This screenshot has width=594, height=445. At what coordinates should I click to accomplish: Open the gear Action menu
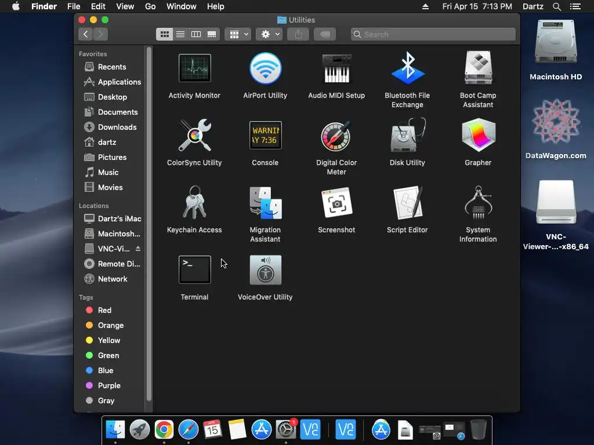[x=269, y=34]
